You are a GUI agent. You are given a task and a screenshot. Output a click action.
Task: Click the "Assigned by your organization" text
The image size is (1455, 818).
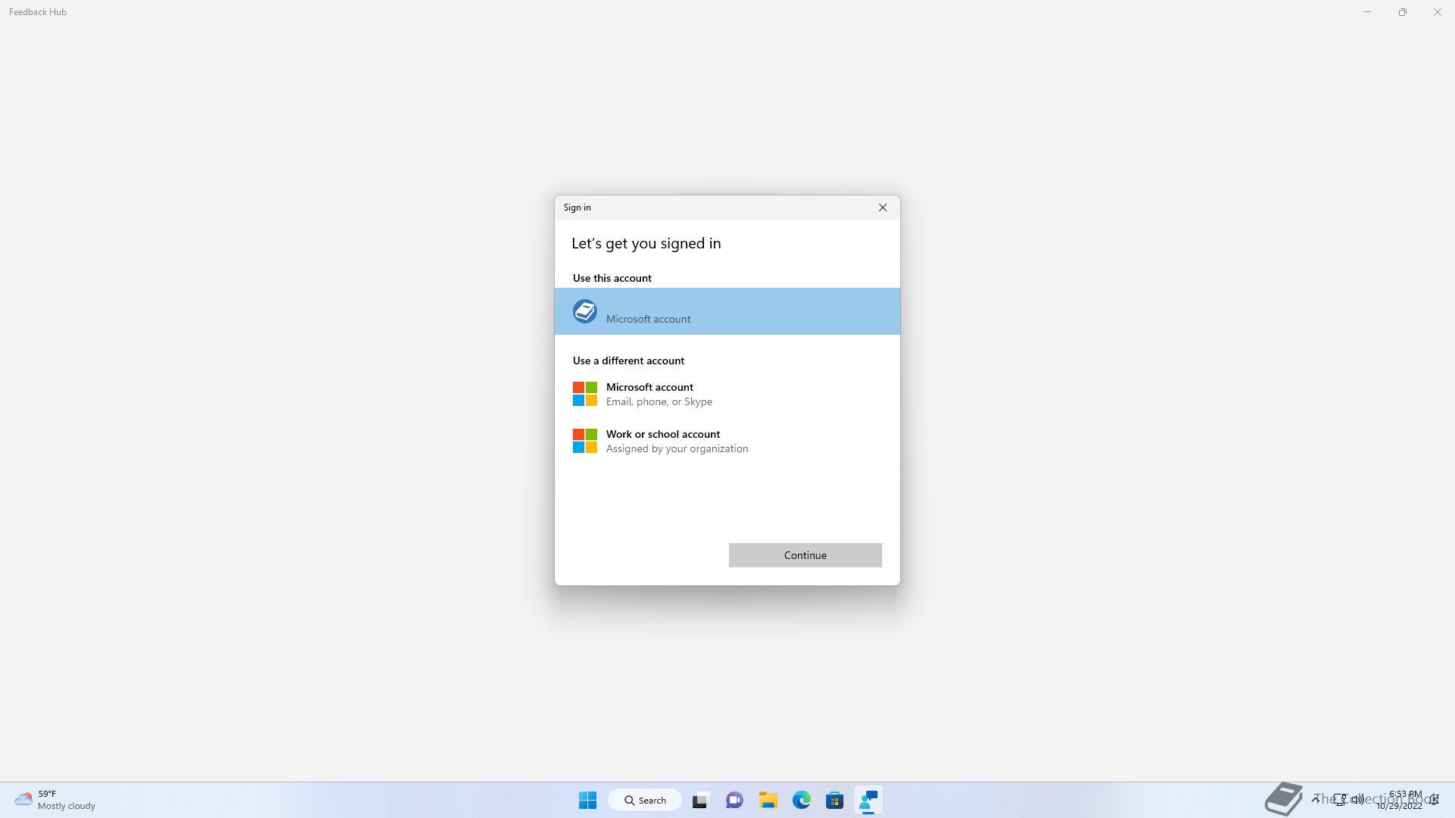point(677,448)
